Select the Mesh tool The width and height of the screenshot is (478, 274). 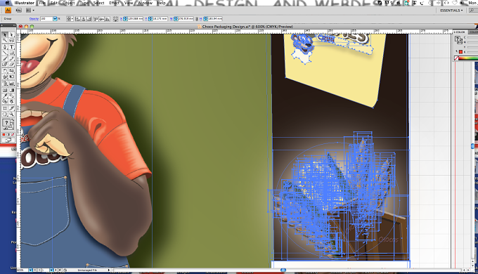point(5,90)
